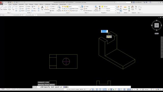The image size is (163, 92).
Task: Click the dynamic length input field
Action: tap(104, 31)
